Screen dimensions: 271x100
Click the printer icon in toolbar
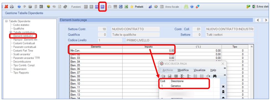pyautogui.click(x=12, y=7)
